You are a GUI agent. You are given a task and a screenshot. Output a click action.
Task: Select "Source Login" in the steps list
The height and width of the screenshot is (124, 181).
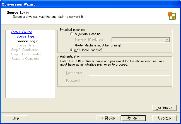27,41
